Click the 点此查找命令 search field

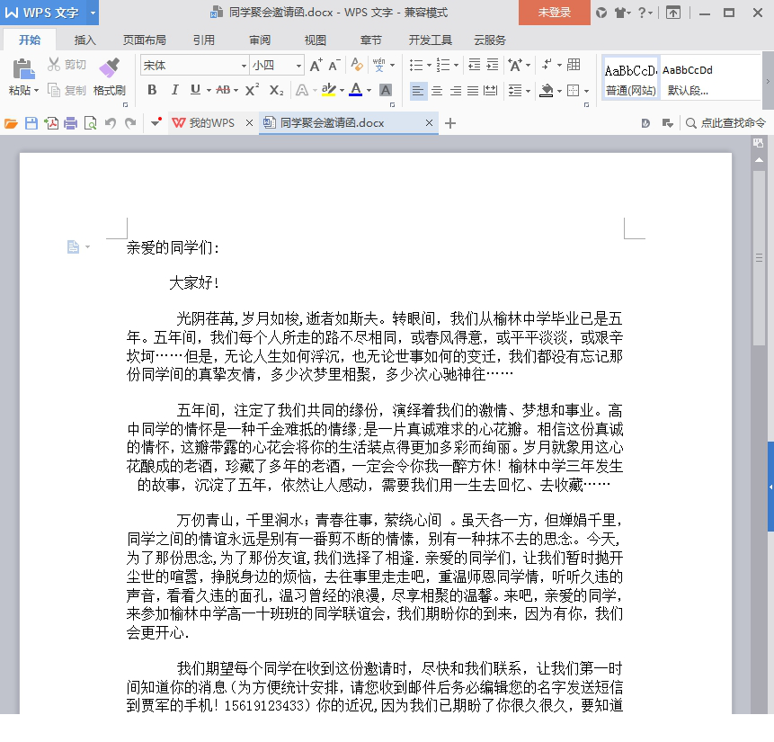pos(725,123)
